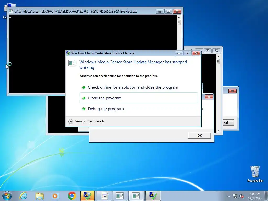Image resolution: width=268 pixels, height=201 pixels.
Task: Click SMSvcHost console title bar icon
Action: pos(11,11)
